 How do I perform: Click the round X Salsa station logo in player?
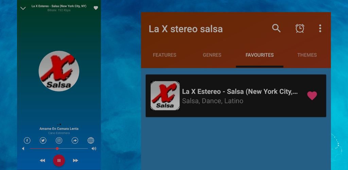59,71
